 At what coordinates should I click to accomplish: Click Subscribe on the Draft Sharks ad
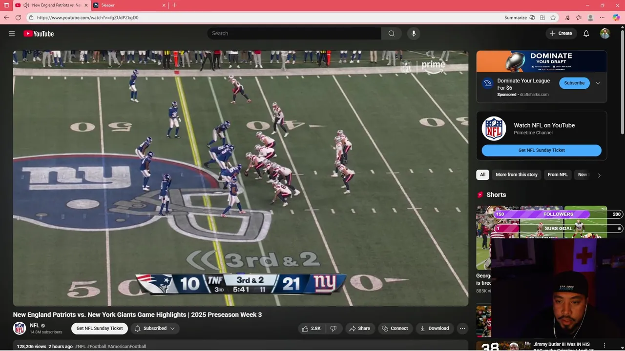[574, 83]
